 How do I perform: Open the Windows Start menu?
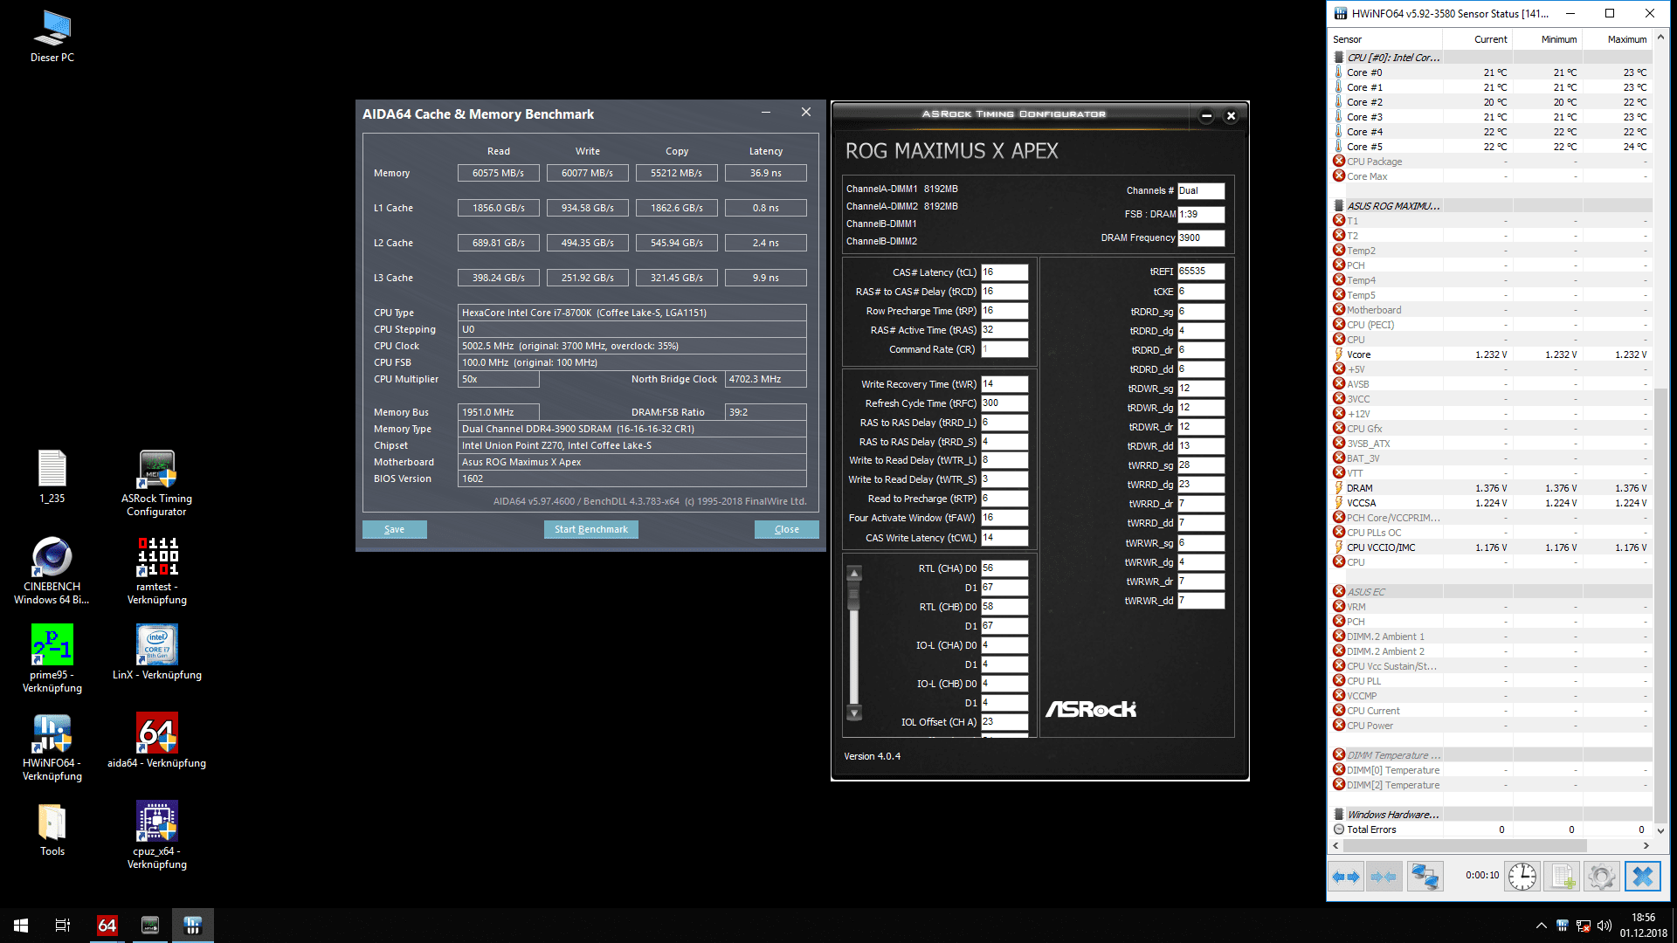21,926
